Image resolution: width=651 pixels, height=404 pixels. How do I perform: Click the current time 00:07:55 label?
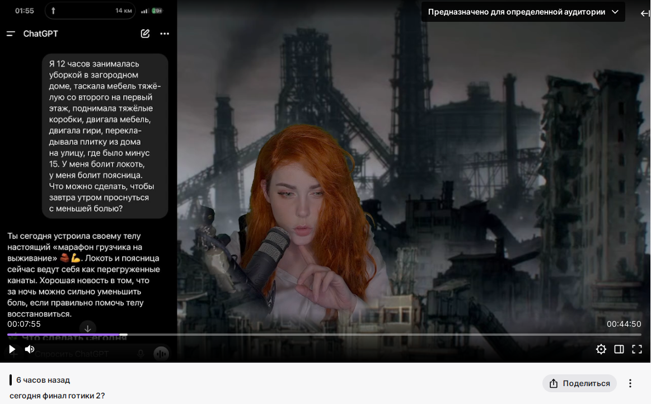click(24, 324)
